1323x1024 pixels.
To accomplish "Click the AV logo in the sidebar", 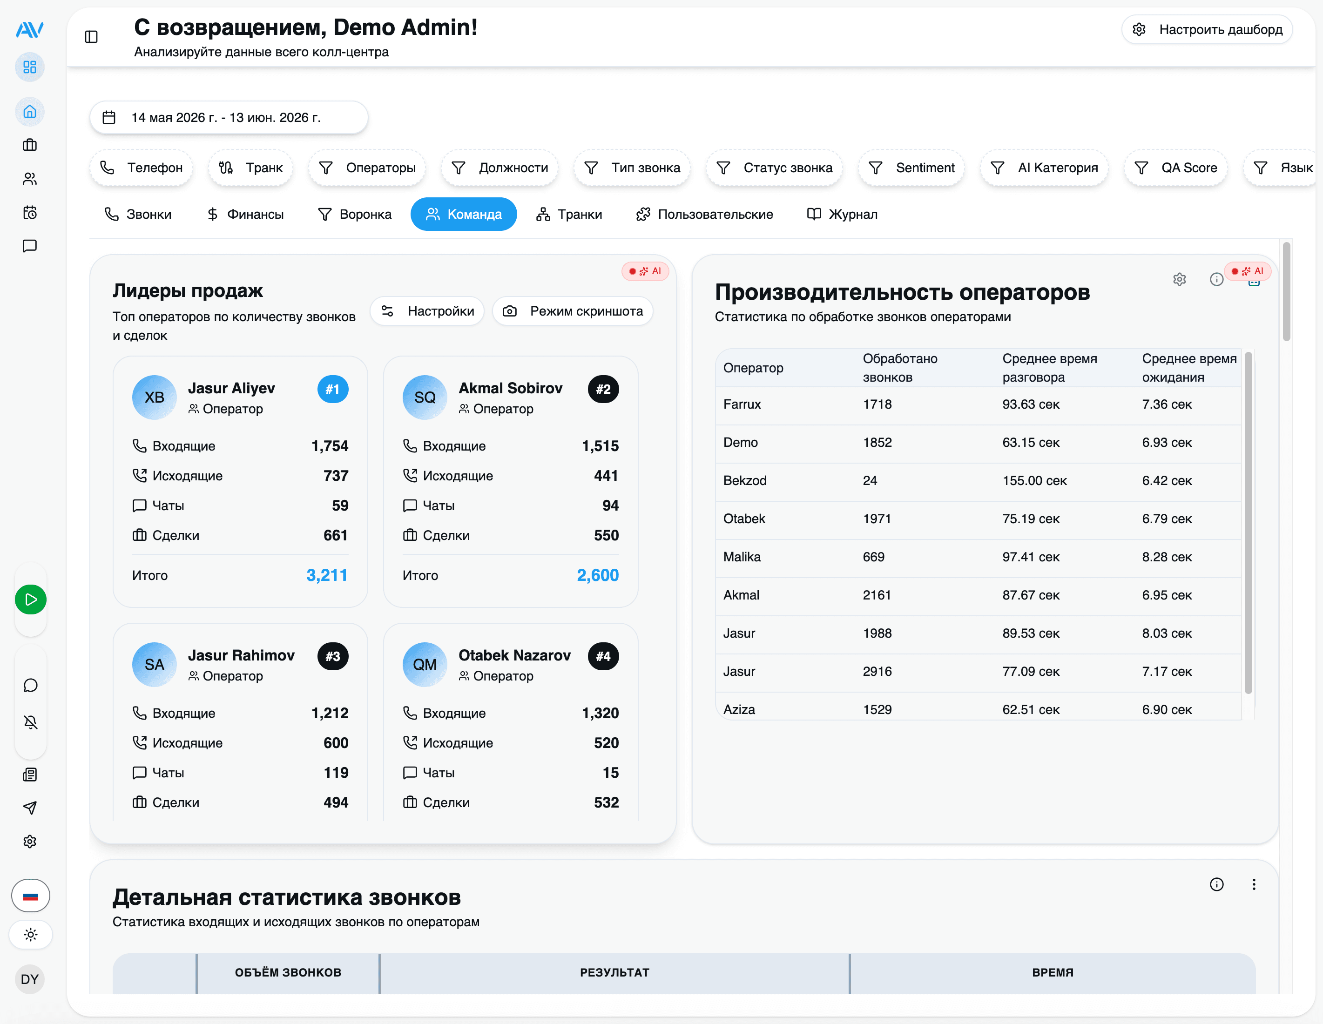I will [30, 29].
